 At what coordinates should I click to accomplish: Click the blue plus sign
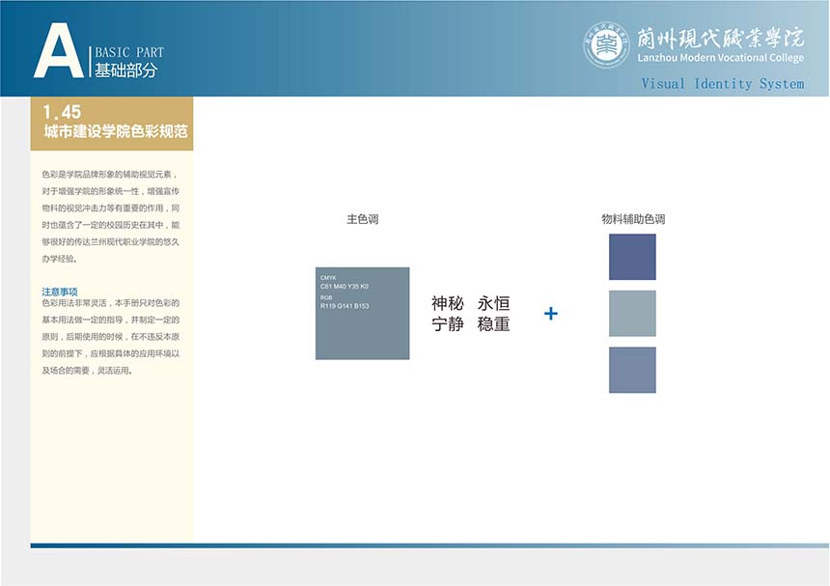tap(551, 314)
